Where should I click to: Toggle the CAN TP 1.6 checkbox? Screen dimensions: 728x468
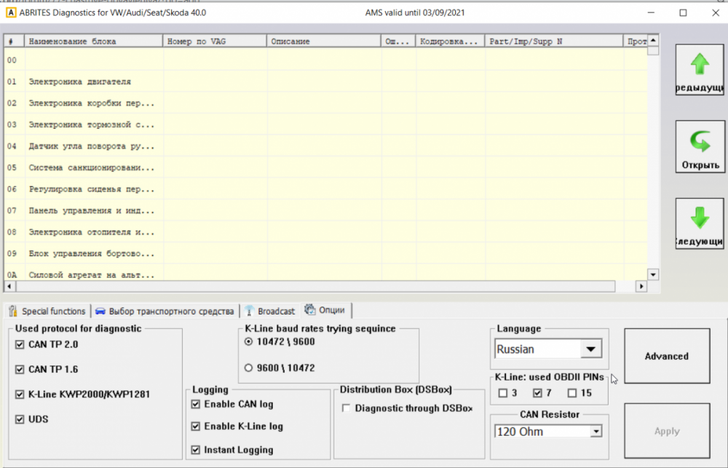[x=20, y=370]
